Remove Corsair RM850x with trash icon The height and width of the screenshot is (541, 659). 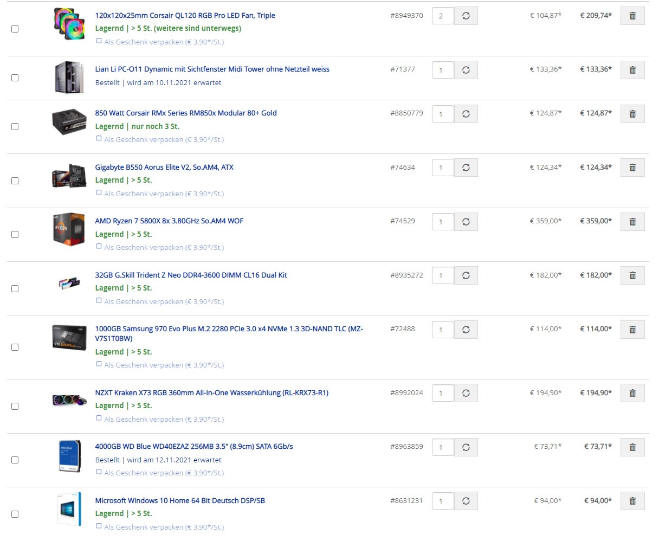coord(632,114)
